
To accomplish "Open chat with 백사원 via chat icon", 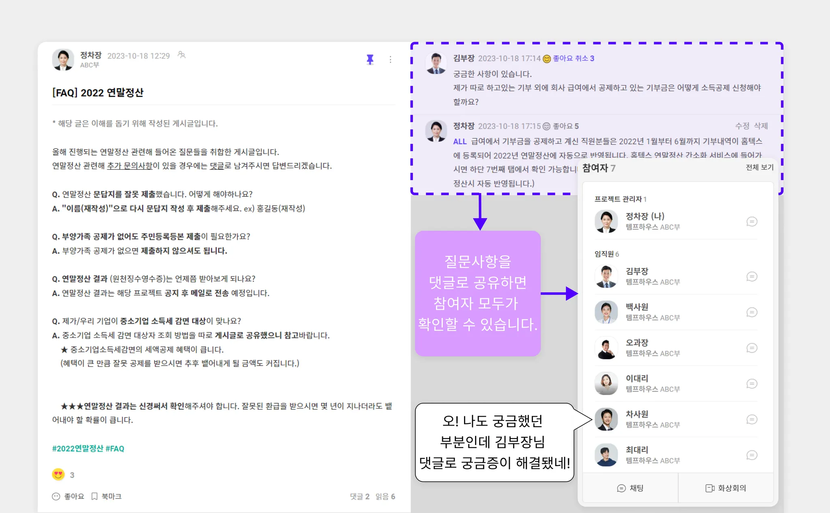I will [752, 312].
